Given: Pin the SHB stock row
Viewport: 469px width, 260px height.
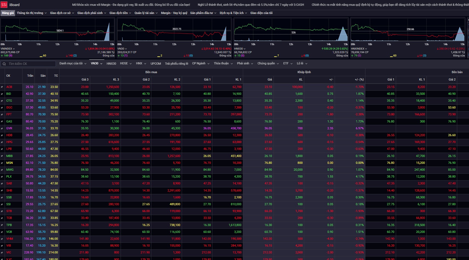Looking at the screenshot, I should pos(2,191).
